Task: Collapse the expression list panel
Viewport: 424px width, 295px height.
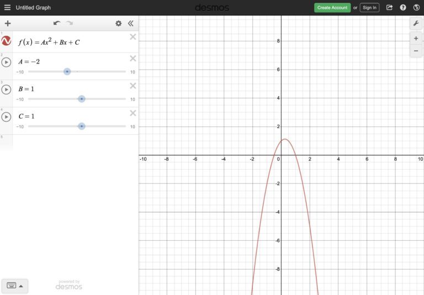Action: (131, 24)
